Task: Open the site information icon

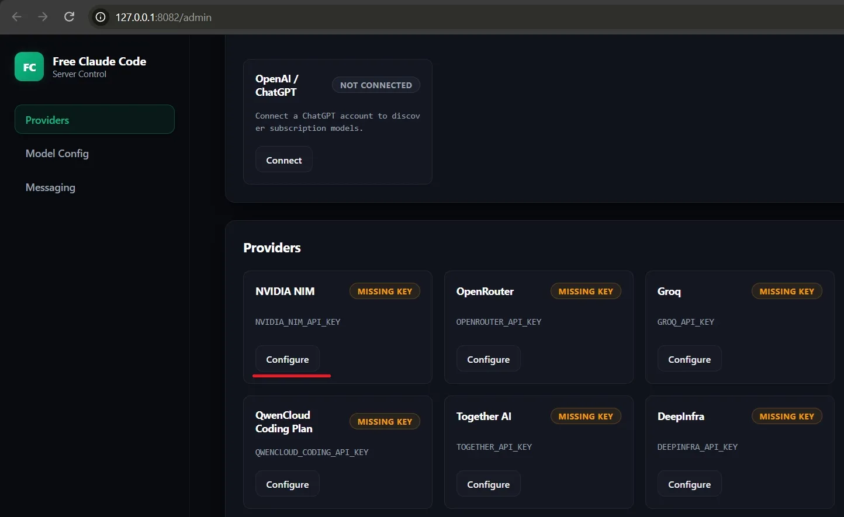Action: tap(101, 17)
